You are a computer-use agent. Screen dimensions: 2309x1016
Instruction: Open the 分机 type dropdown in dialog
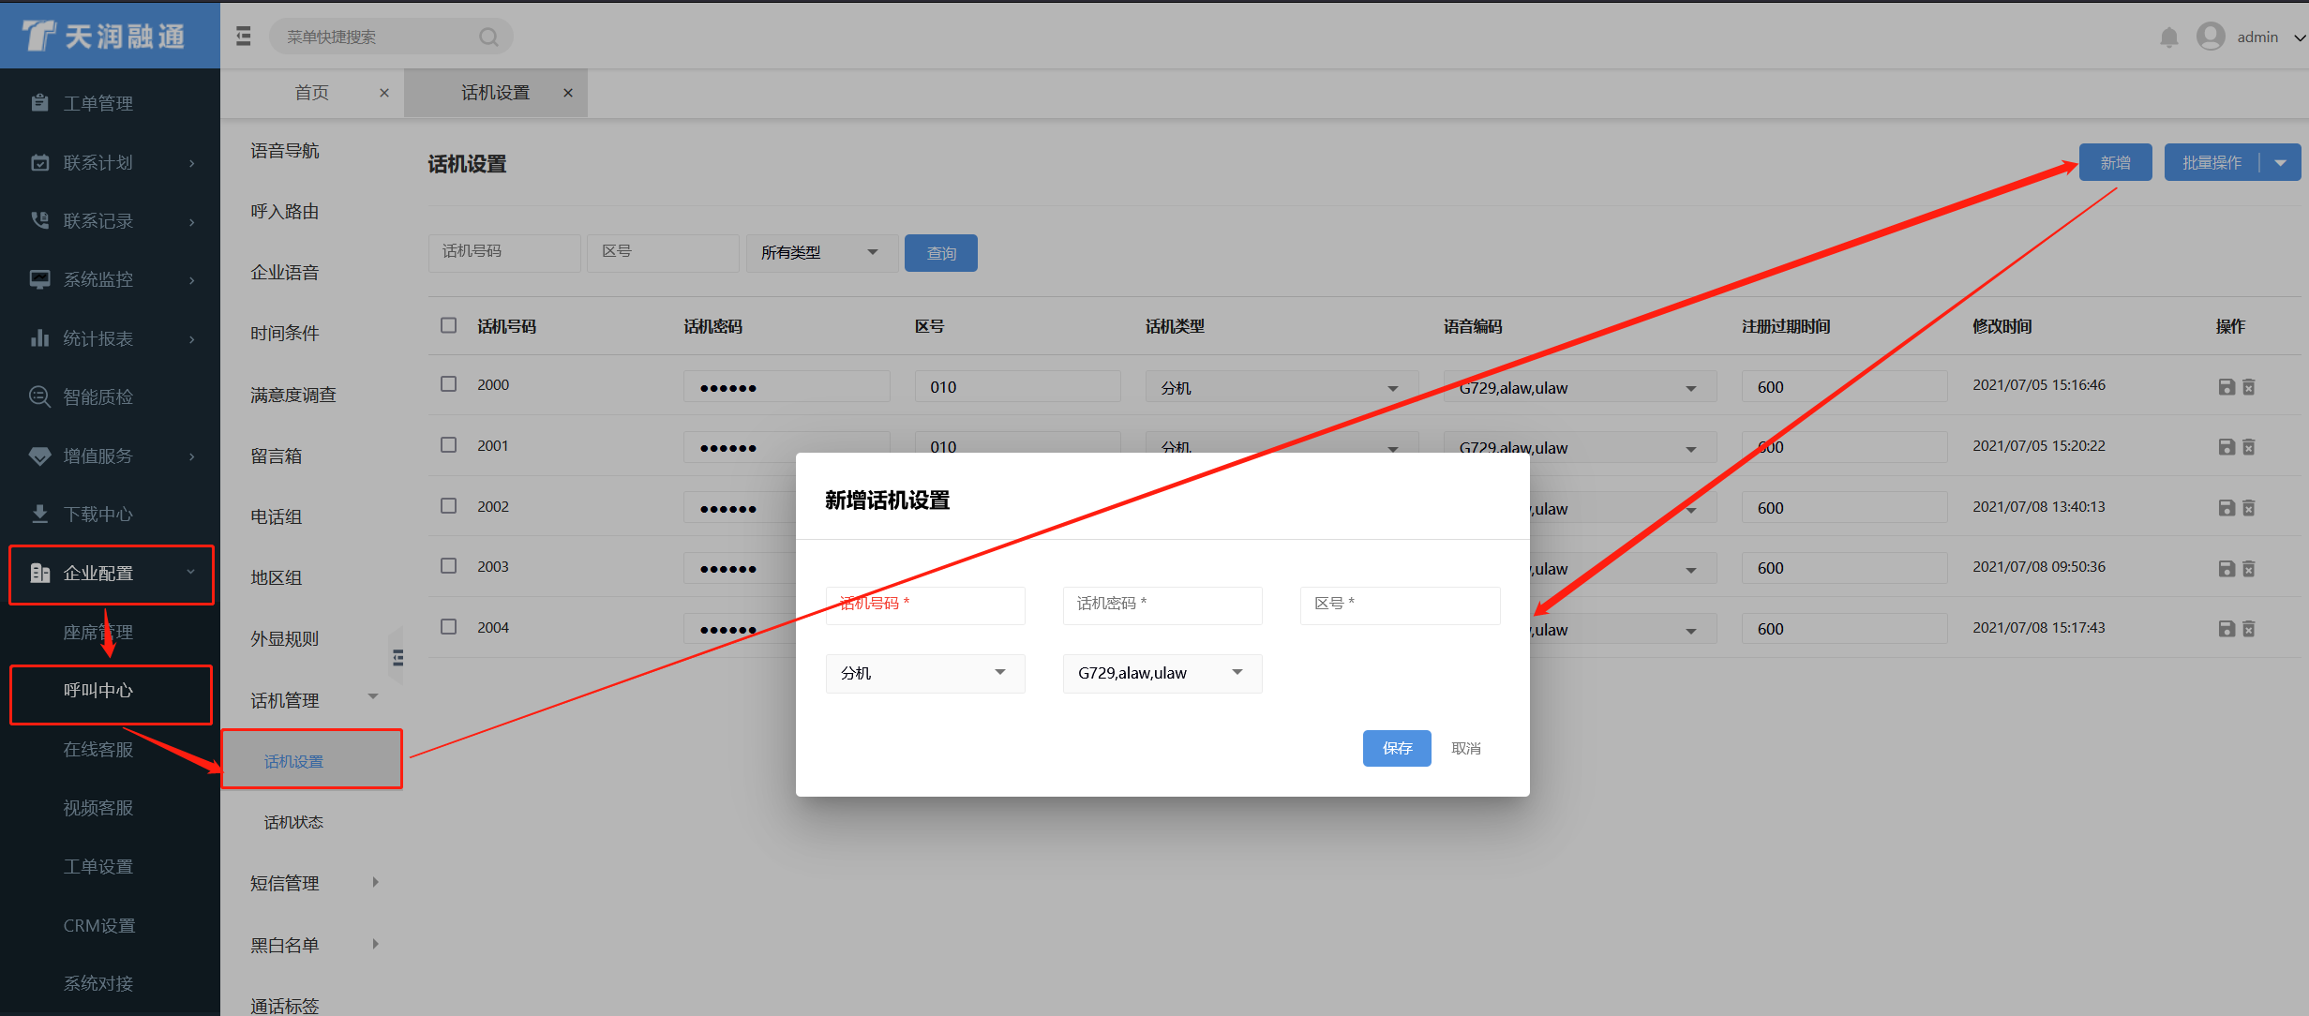click(x=924, y=673)
